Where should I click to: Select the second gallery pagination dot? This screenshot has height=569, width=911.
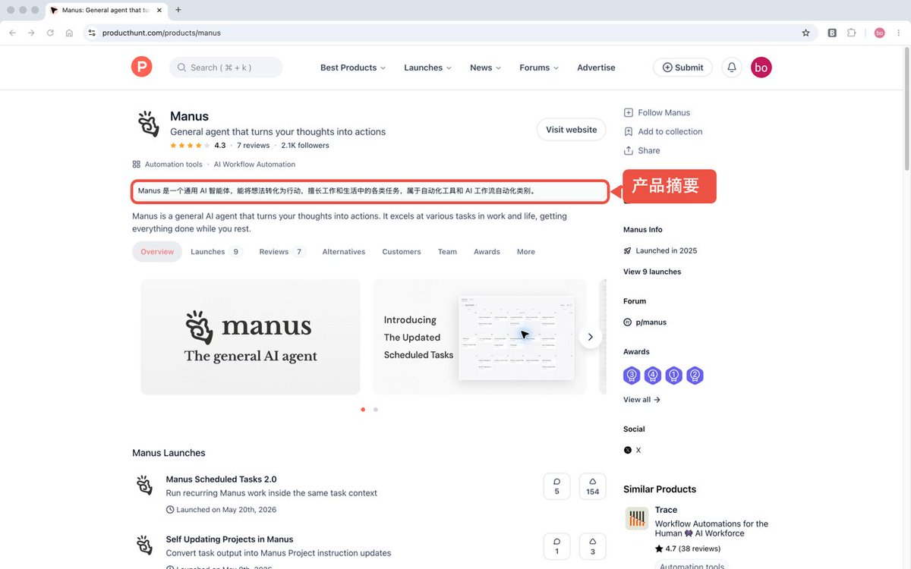[375, 410]
